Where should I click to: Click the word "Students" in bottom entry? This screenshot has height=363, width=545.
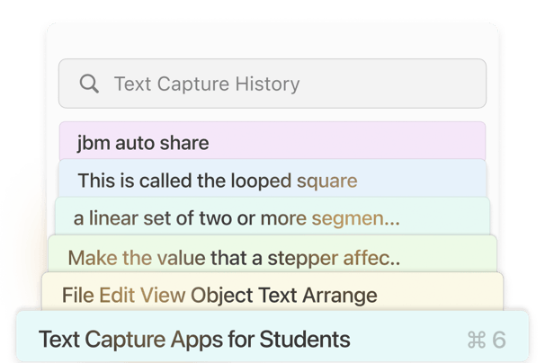tap(304, 340)
